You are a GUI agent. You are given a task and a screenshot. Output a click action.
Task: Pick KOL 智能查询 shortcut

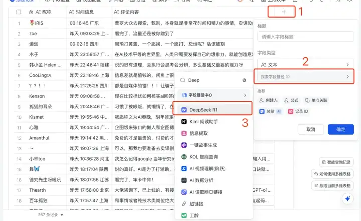[213, 157]
